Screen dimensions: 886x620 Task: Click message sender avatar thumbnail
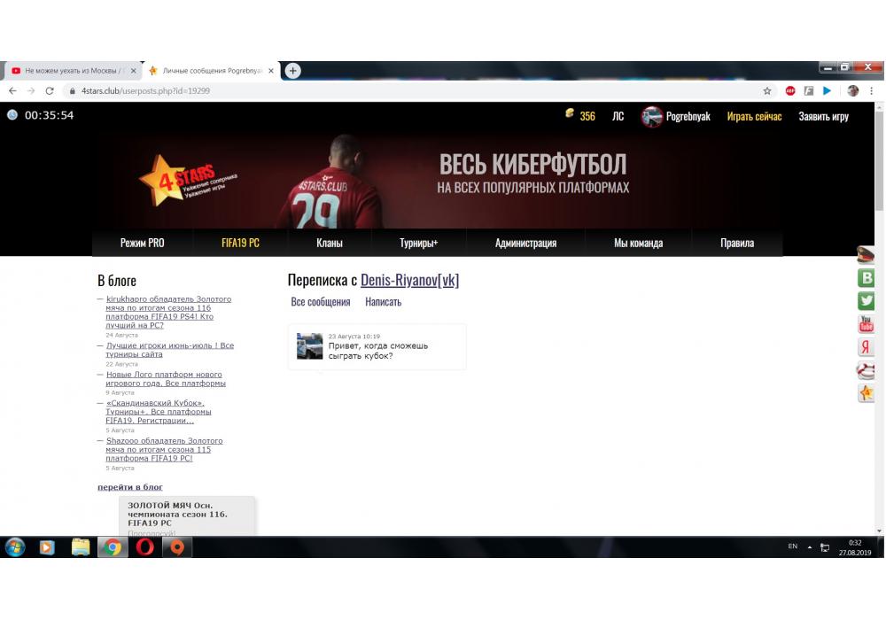coord(309,346)
